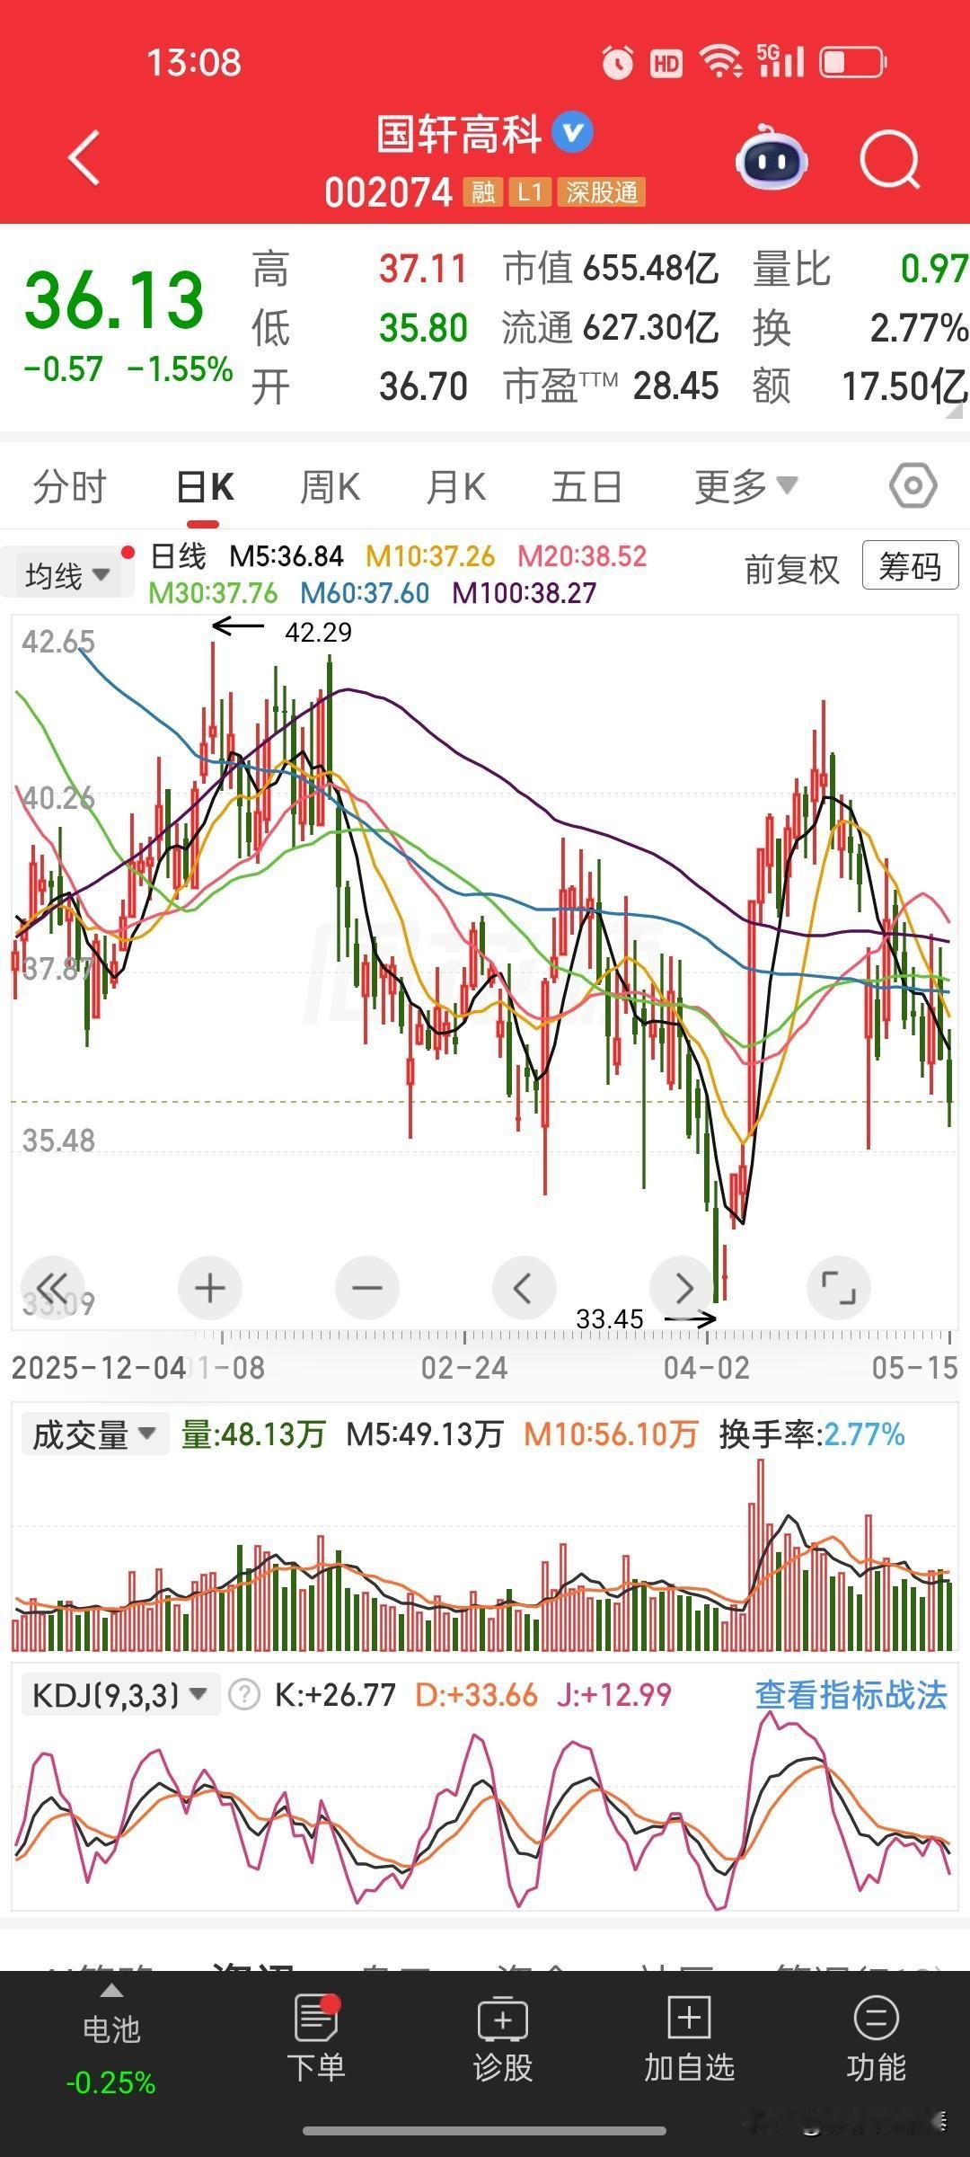Screen dimensions: 970x2157
Task: Move chart right one candle
Action: [x=682, y=1288]
